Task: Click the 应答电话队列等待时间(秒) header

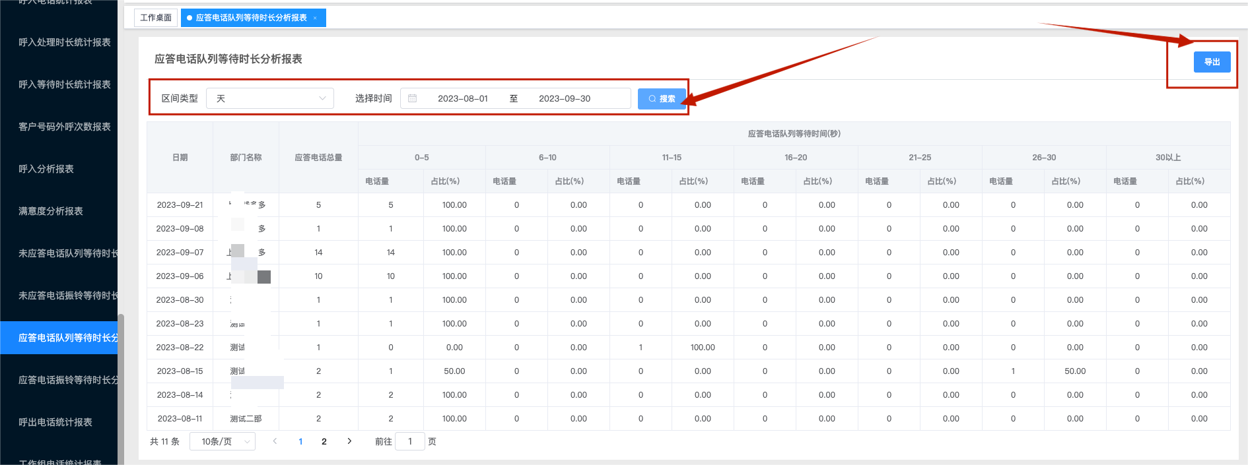Action: [x=794, y=134]
